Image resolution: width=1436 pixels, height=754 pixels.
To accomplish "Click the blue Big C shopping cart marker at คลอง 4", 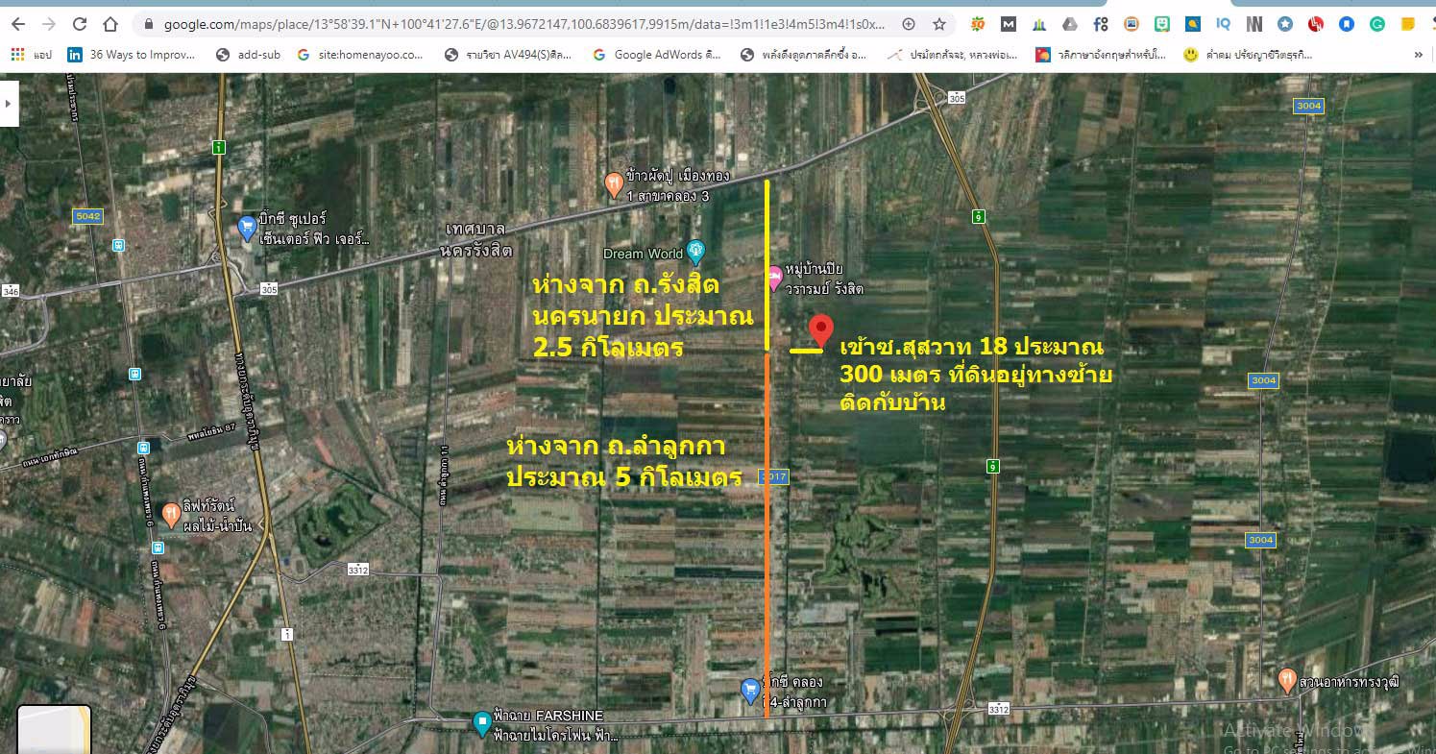I will (x=751, y=690).
